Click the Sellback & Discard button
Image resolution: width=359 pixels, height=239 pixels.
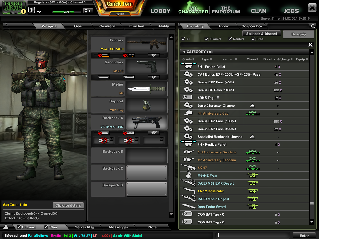(261, 34)
